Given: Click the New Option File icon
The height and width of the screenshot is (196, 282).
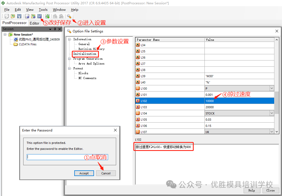Looking at the screenshot, I should 27,16.
